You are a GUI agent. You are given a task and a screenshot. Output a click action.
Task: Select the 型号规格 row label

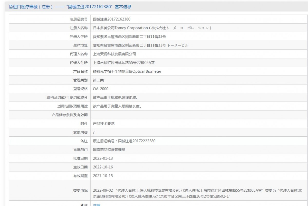(x=80, y=89)
